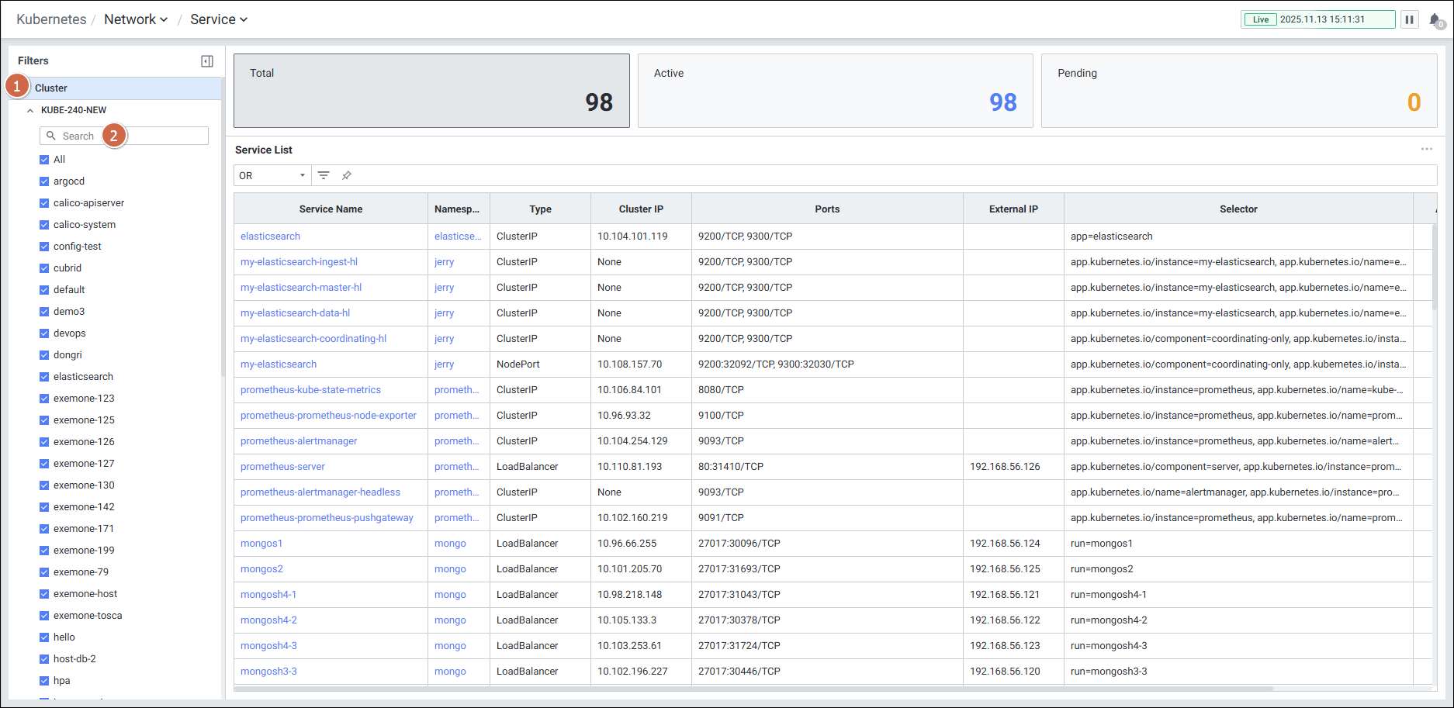Screen dimensions: 1454x708
Task: Click the search magnifier icon in Filters
Action: tap(51, 136)
